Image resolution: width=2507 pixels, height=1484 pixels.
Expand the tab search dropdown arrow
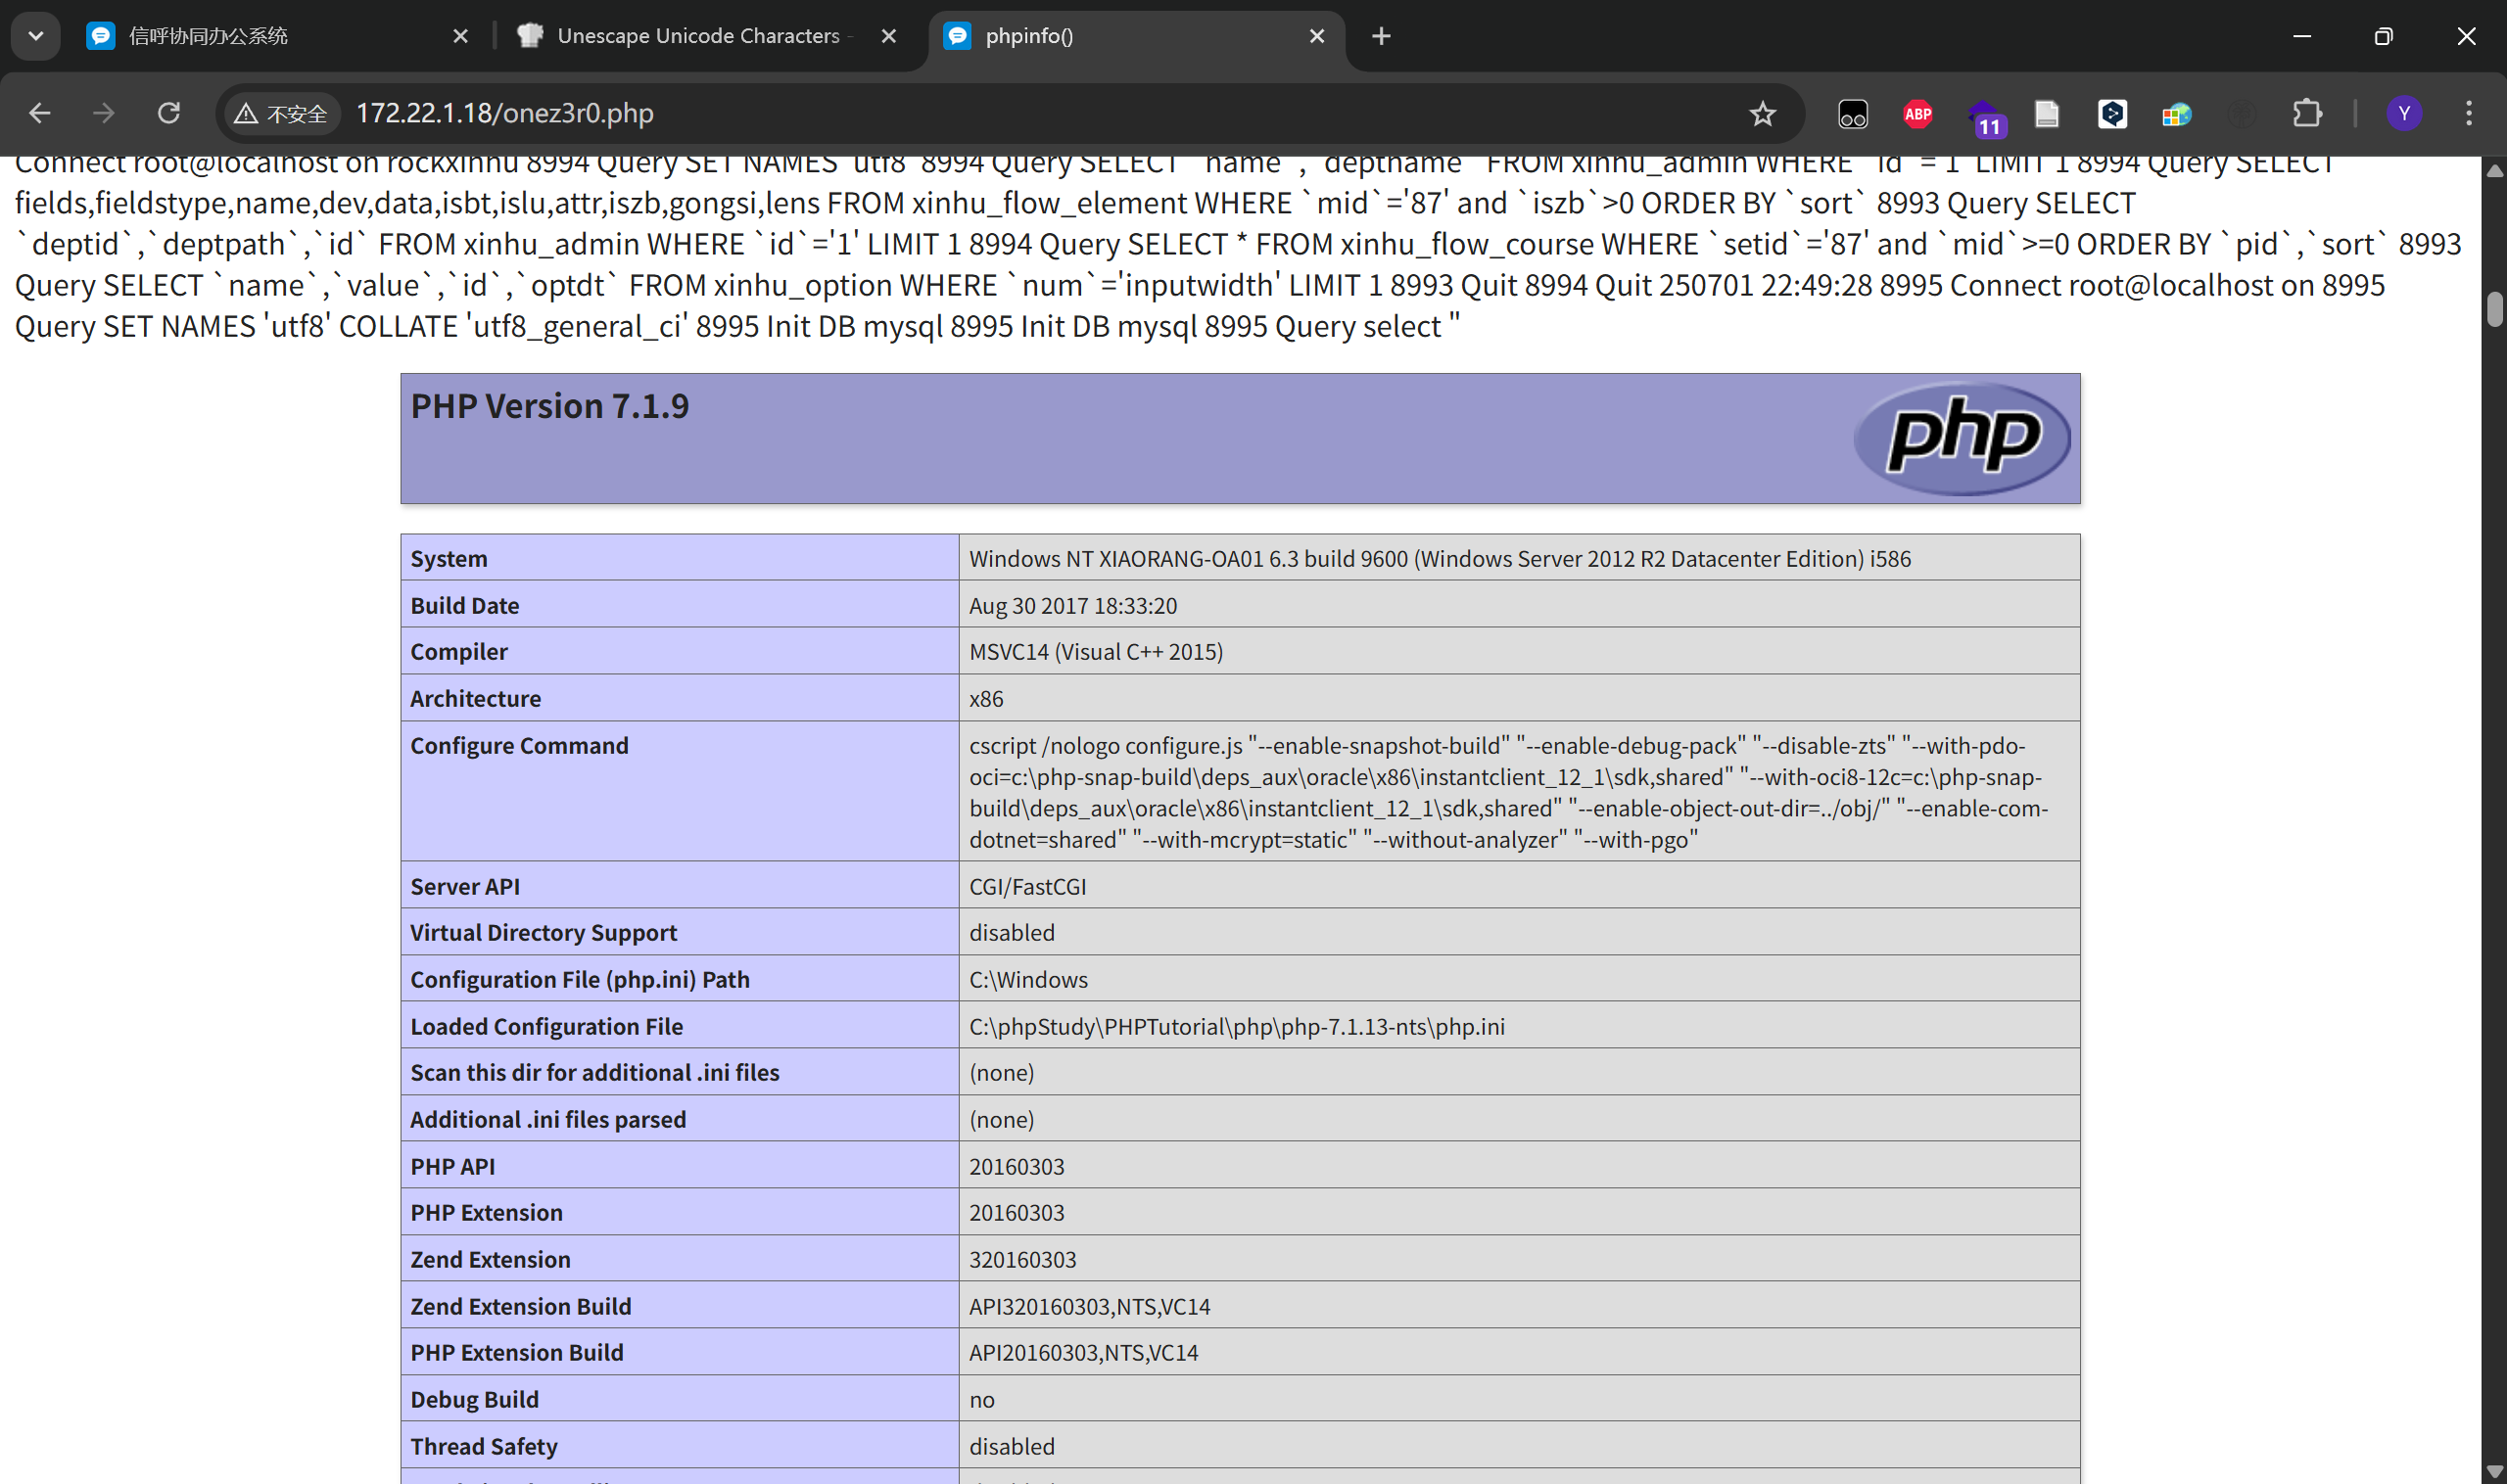(36, 36)
